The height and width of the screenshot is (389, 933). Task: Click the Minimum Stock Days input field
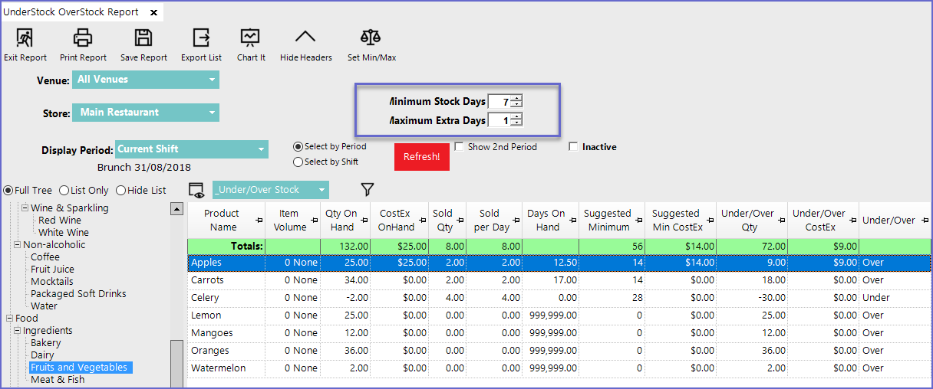(x=499, y=101)
